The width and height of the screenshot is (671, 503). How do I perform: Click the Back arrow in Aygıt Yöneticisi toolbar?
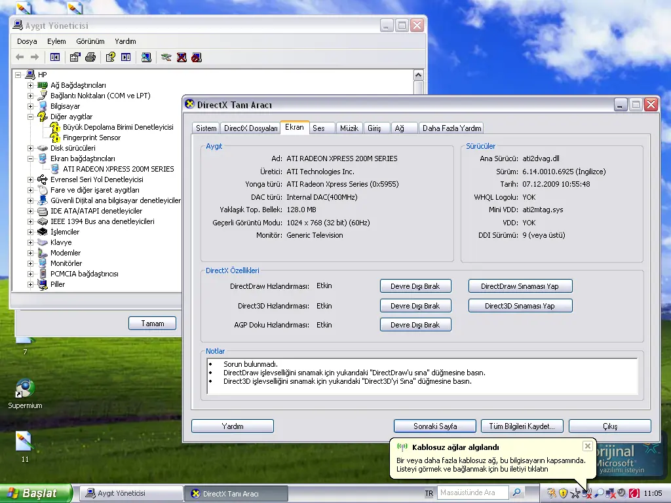coord(20,57)
